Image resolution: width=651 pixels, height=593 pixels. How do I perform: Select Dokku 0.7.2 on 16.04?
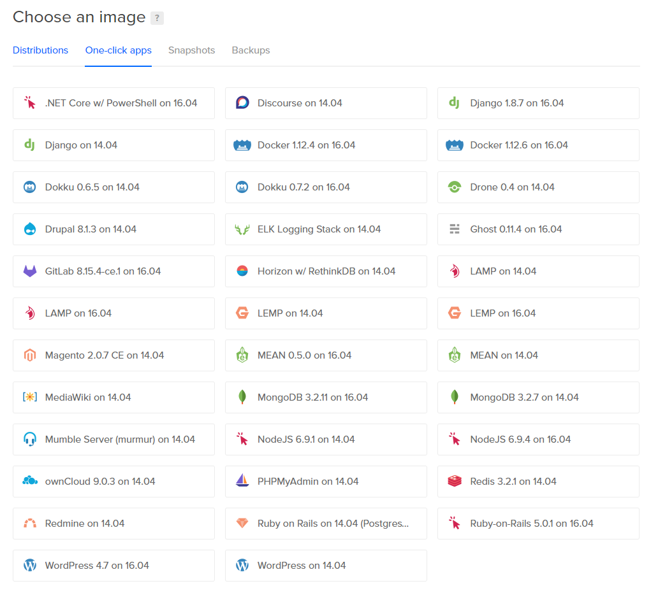(x=326, y=187)
